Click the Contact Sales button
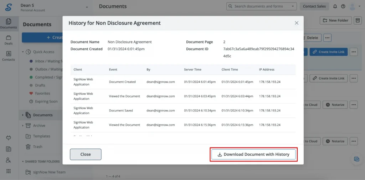 tap(314, 6)
